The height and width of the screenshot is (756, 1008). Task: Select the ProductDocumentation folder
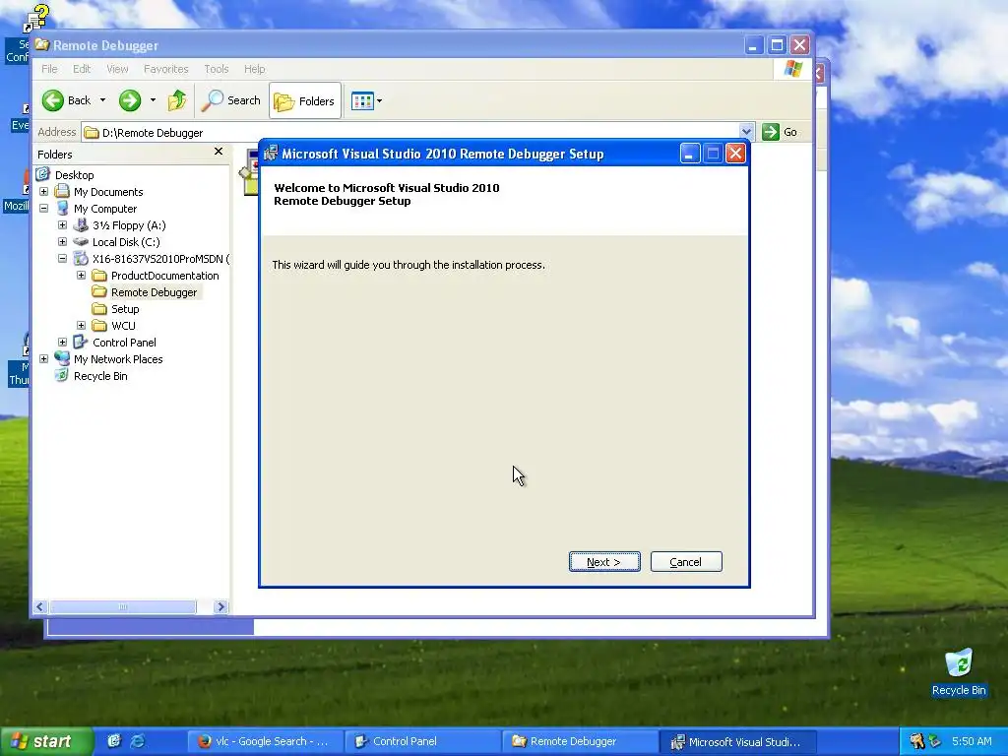[x=164, y=276]
